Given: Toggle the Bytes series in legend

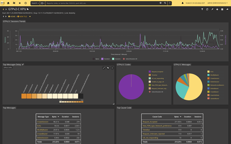Looking at the screenshot, I should [96, 59].
